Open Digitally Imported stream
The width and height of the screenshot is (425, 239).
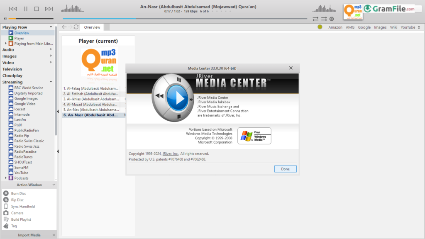28,93
